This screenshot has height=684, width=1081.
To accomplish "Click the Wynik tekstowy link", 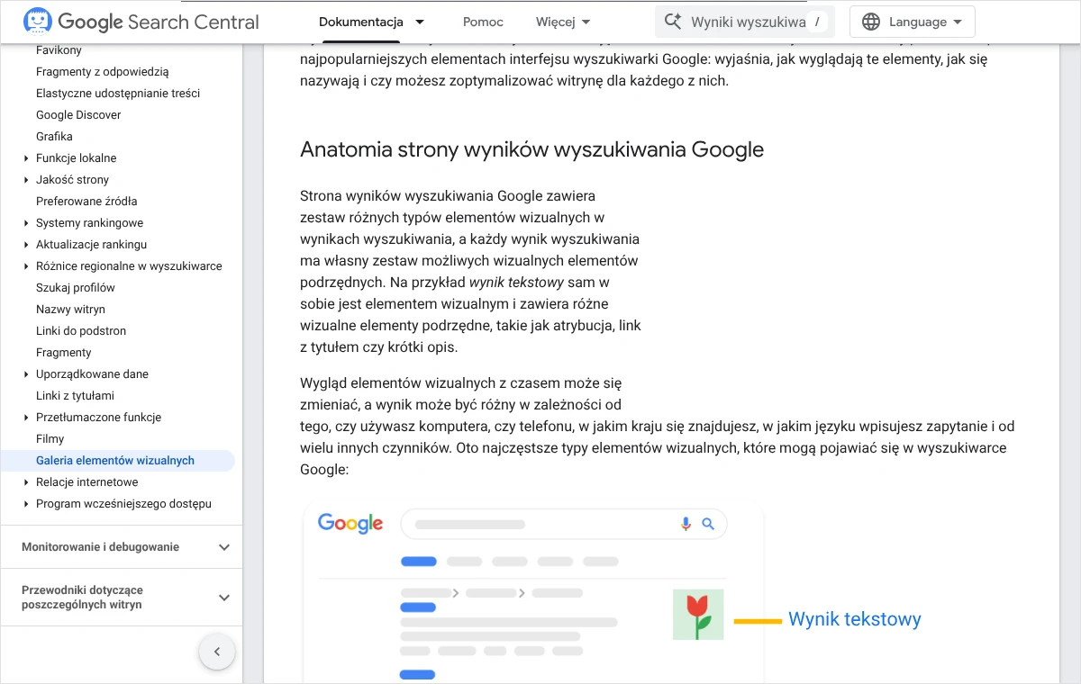I will [x=855, y=619].
